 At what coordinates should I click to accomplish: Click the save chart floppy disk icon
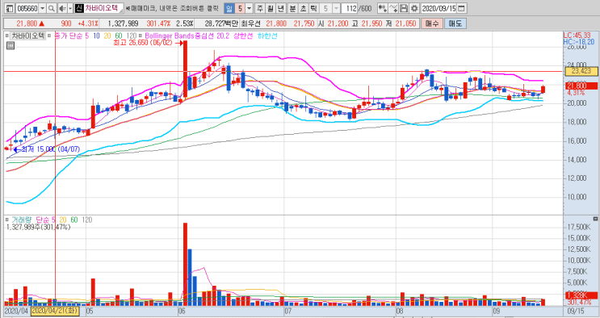[x=403, y=8]
